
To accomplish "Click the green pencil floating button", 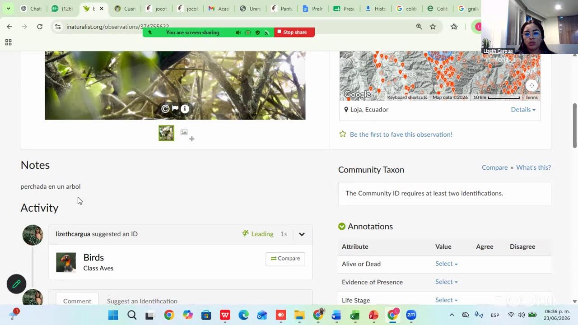I will pos(16,284).
